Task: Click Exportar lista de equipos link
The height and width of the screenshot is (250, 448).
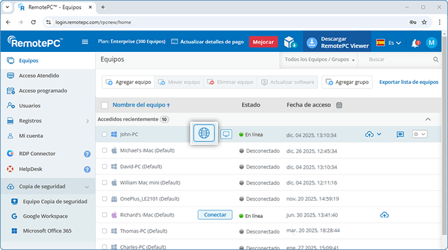Action: (x=409, y=82)
